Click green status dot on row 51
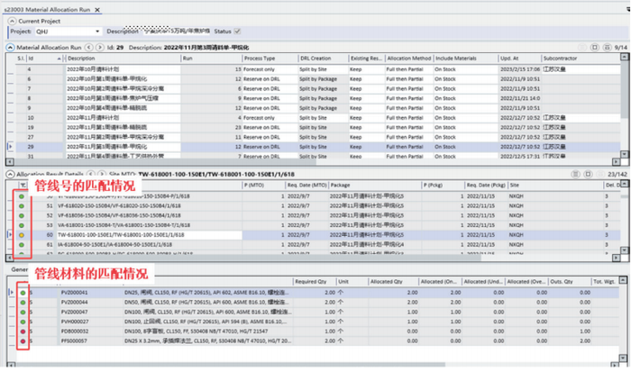The image size is (631, 372). 22,205
